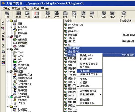Open the 配置[S] menu

pyautogui.click(x=16, y=9)
